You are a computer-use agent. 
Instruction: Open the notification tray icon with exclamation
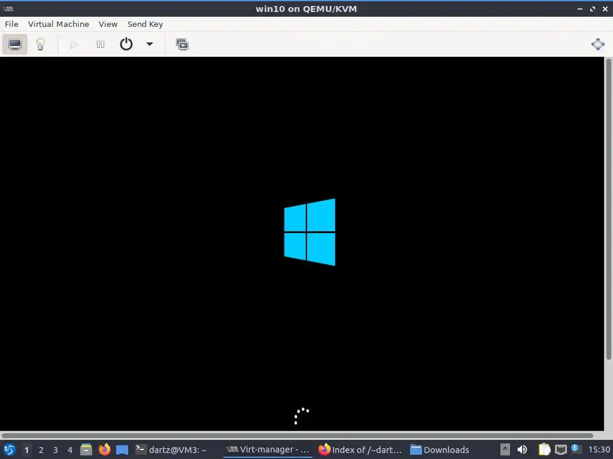576,449
